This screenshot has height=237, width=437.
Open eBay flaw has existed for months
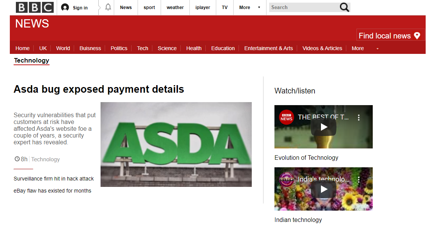[53, 191]
